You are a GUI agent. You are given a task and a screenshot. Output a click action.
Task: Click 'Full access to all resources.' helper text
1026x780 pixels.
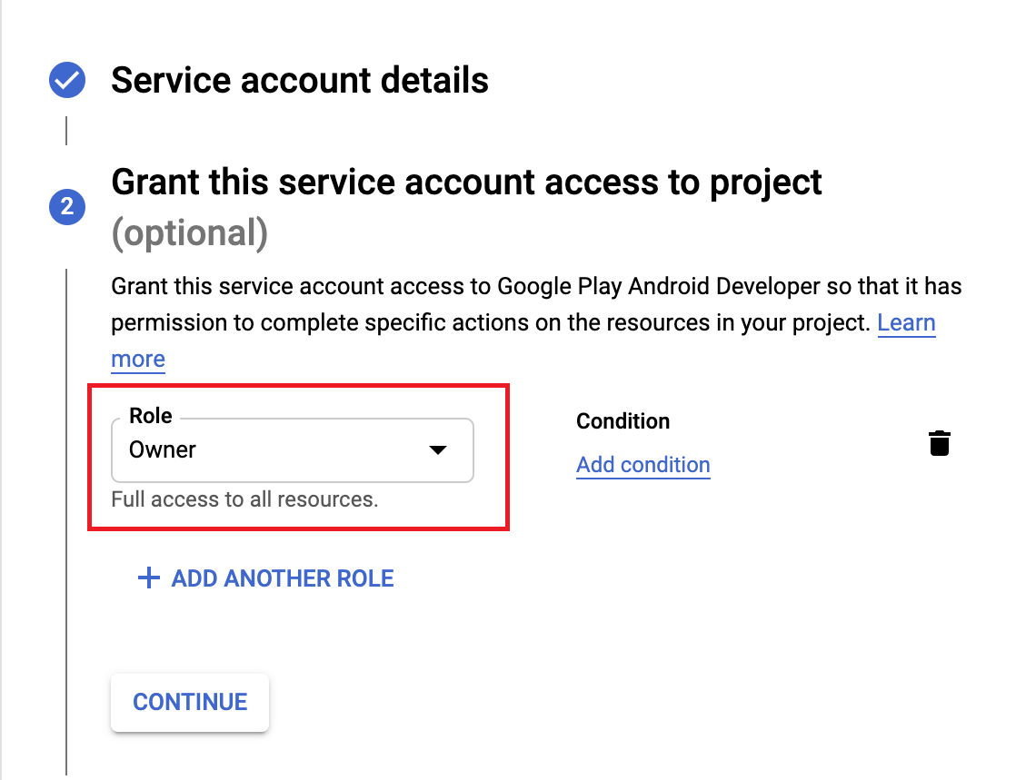244,499
